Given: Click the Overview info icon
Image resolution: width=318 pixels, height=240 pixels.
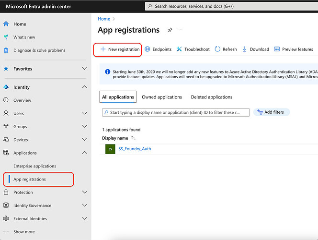Looking at the screenshot, I should [6, 100].
